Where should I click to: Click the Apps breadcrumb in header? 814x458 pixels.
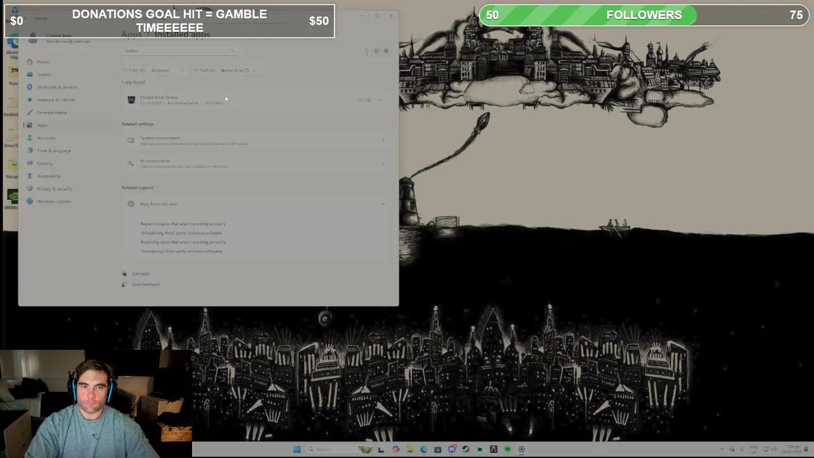[x=131, y=34]
